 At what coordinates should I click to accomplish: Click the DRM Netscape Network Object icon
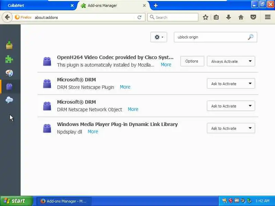47,106
